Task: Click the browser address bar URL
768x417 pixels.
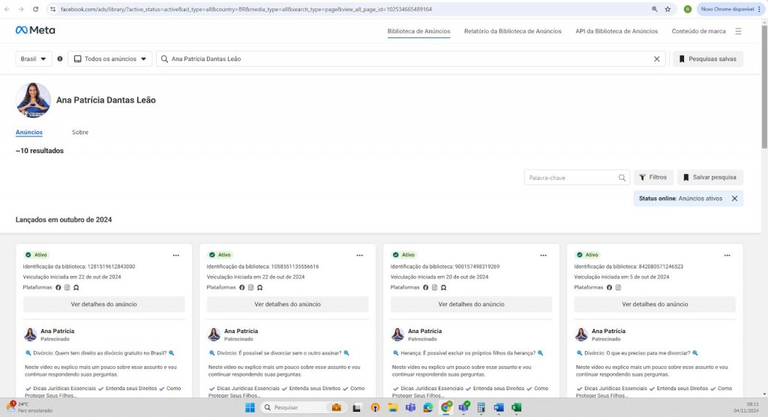Action: (246, 9)
